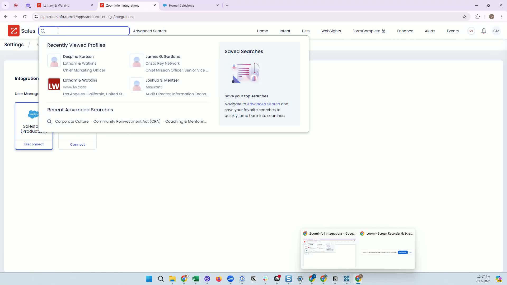Open the notifications bell icon
507x285 pixels.
tap(483, 31)
